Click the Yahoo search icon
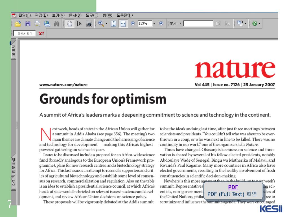289x217 pixels. click(41, 33)
